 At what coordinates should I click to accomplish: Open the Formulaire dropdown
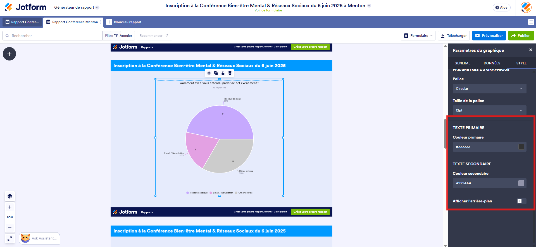(418, 36)
